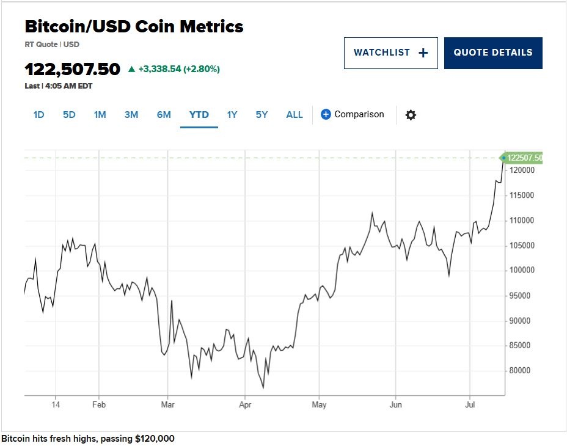The height and width of the screenshot is (446, 567).
Task: Switch chart to 1M range
Action: pyautogui.click(x=100, y=115)
